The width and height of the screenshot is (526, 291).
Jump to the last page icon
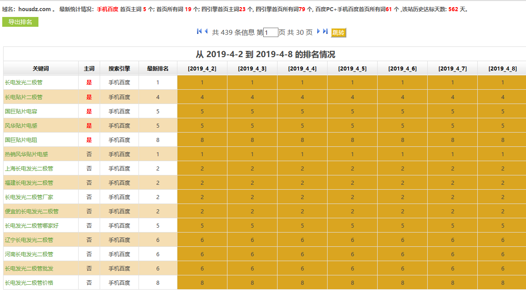pyautogui.click(x=325, y=31)
